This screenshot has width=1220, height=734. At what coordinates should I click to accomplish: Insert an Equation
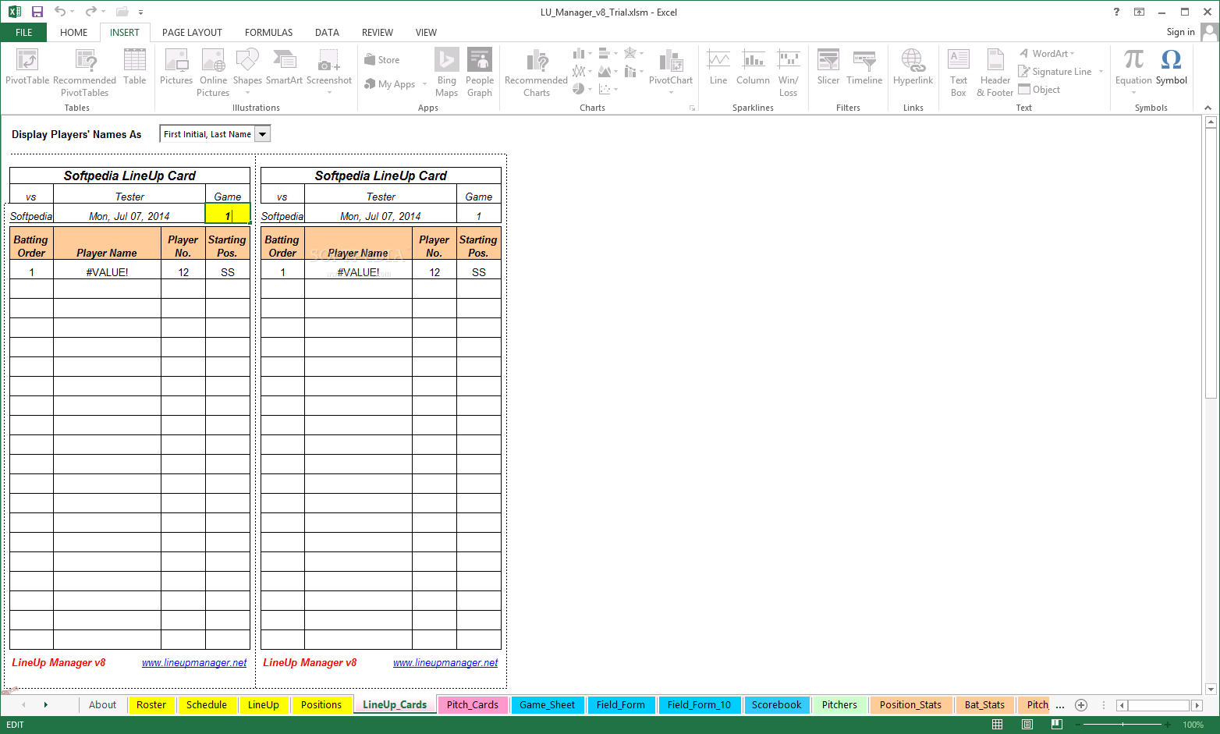tap(1133, 71)
